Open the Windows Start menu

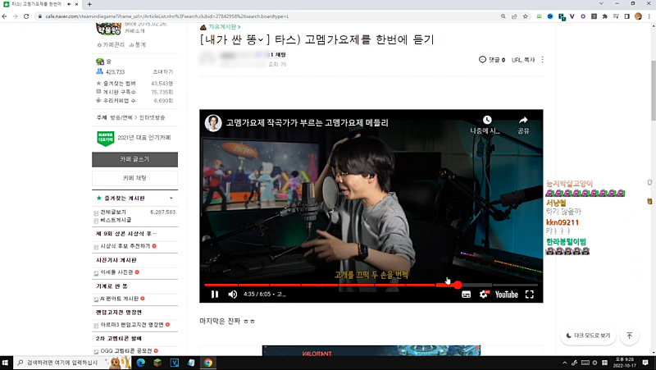tap(6, 363)
